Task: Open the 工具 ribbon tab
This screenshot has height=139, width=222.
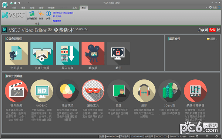Action: click(75, 8)
